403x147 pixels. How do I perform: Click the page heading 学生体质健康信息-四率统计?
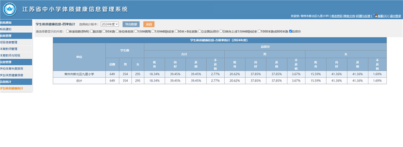tap(55, 24)
